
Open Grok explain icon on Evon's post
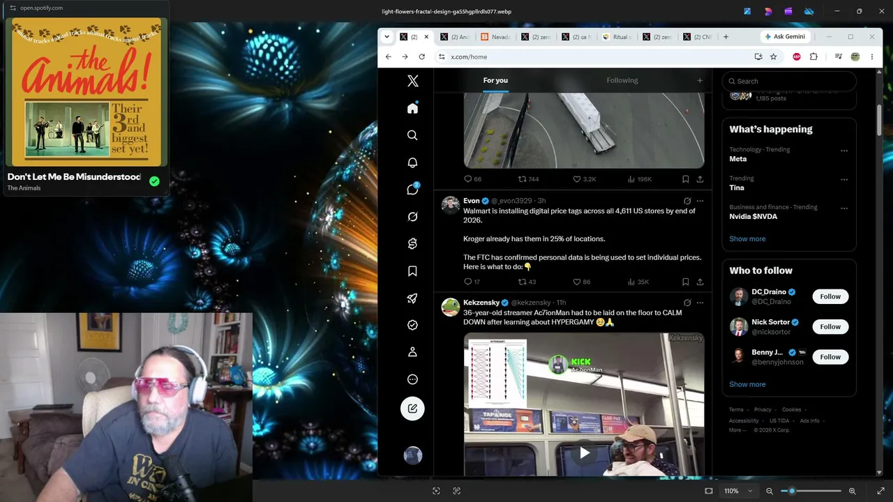coord(687,201)
